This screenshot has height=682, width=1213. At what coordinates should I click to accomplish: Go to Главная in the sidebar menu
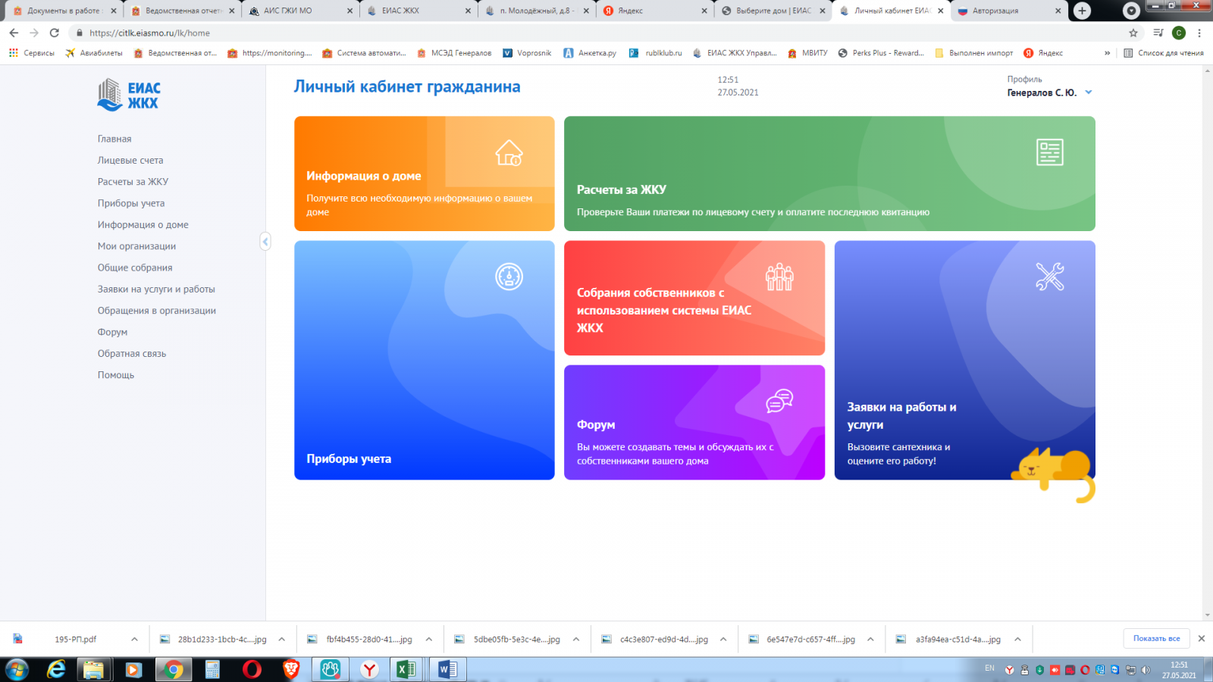(114, 139)
